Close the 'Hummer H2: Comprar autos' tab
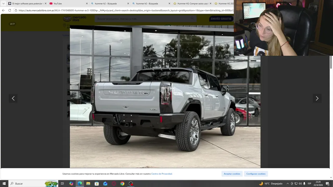Screen dimensions: 333x187 [x=210, y=4]
